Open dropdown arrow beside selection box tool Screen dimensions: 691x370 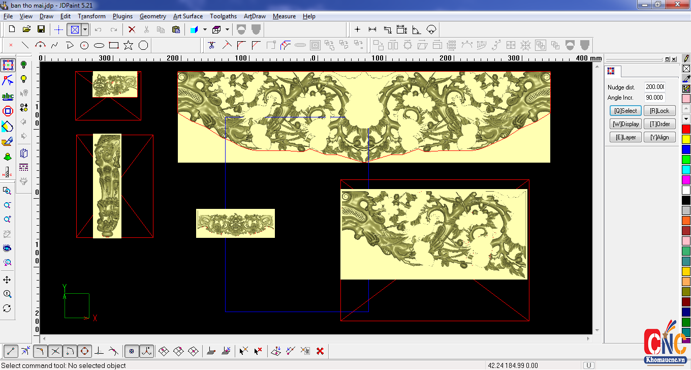[x=85, y=29]
